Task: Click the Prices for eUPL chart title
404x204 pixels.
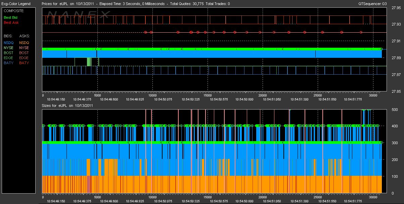Action: point(136,4)
